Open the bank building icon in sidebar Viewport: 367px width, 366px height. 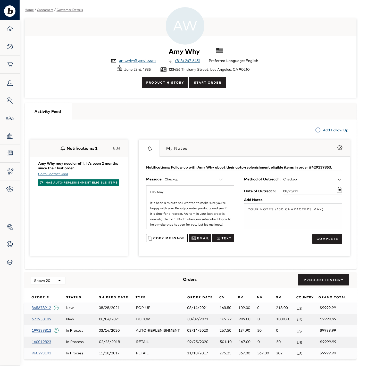click(10, 136)
